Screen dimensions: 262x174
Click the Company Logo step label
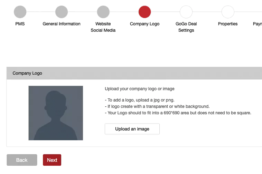(x=145, y=24)
